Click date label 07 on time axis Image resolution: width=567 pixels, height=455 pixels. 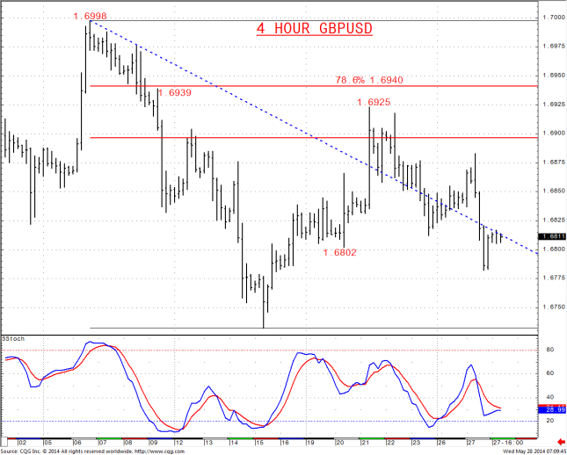101,443
